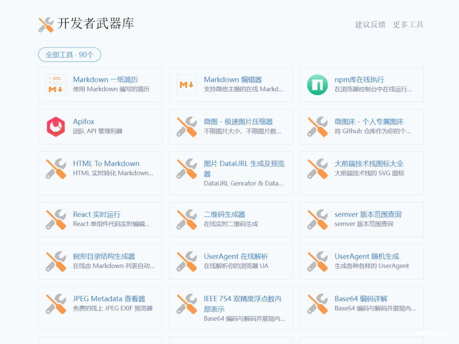Open the npm库在线执行 title link
Screen dimensions: 459x344
[x=359, y=79]
